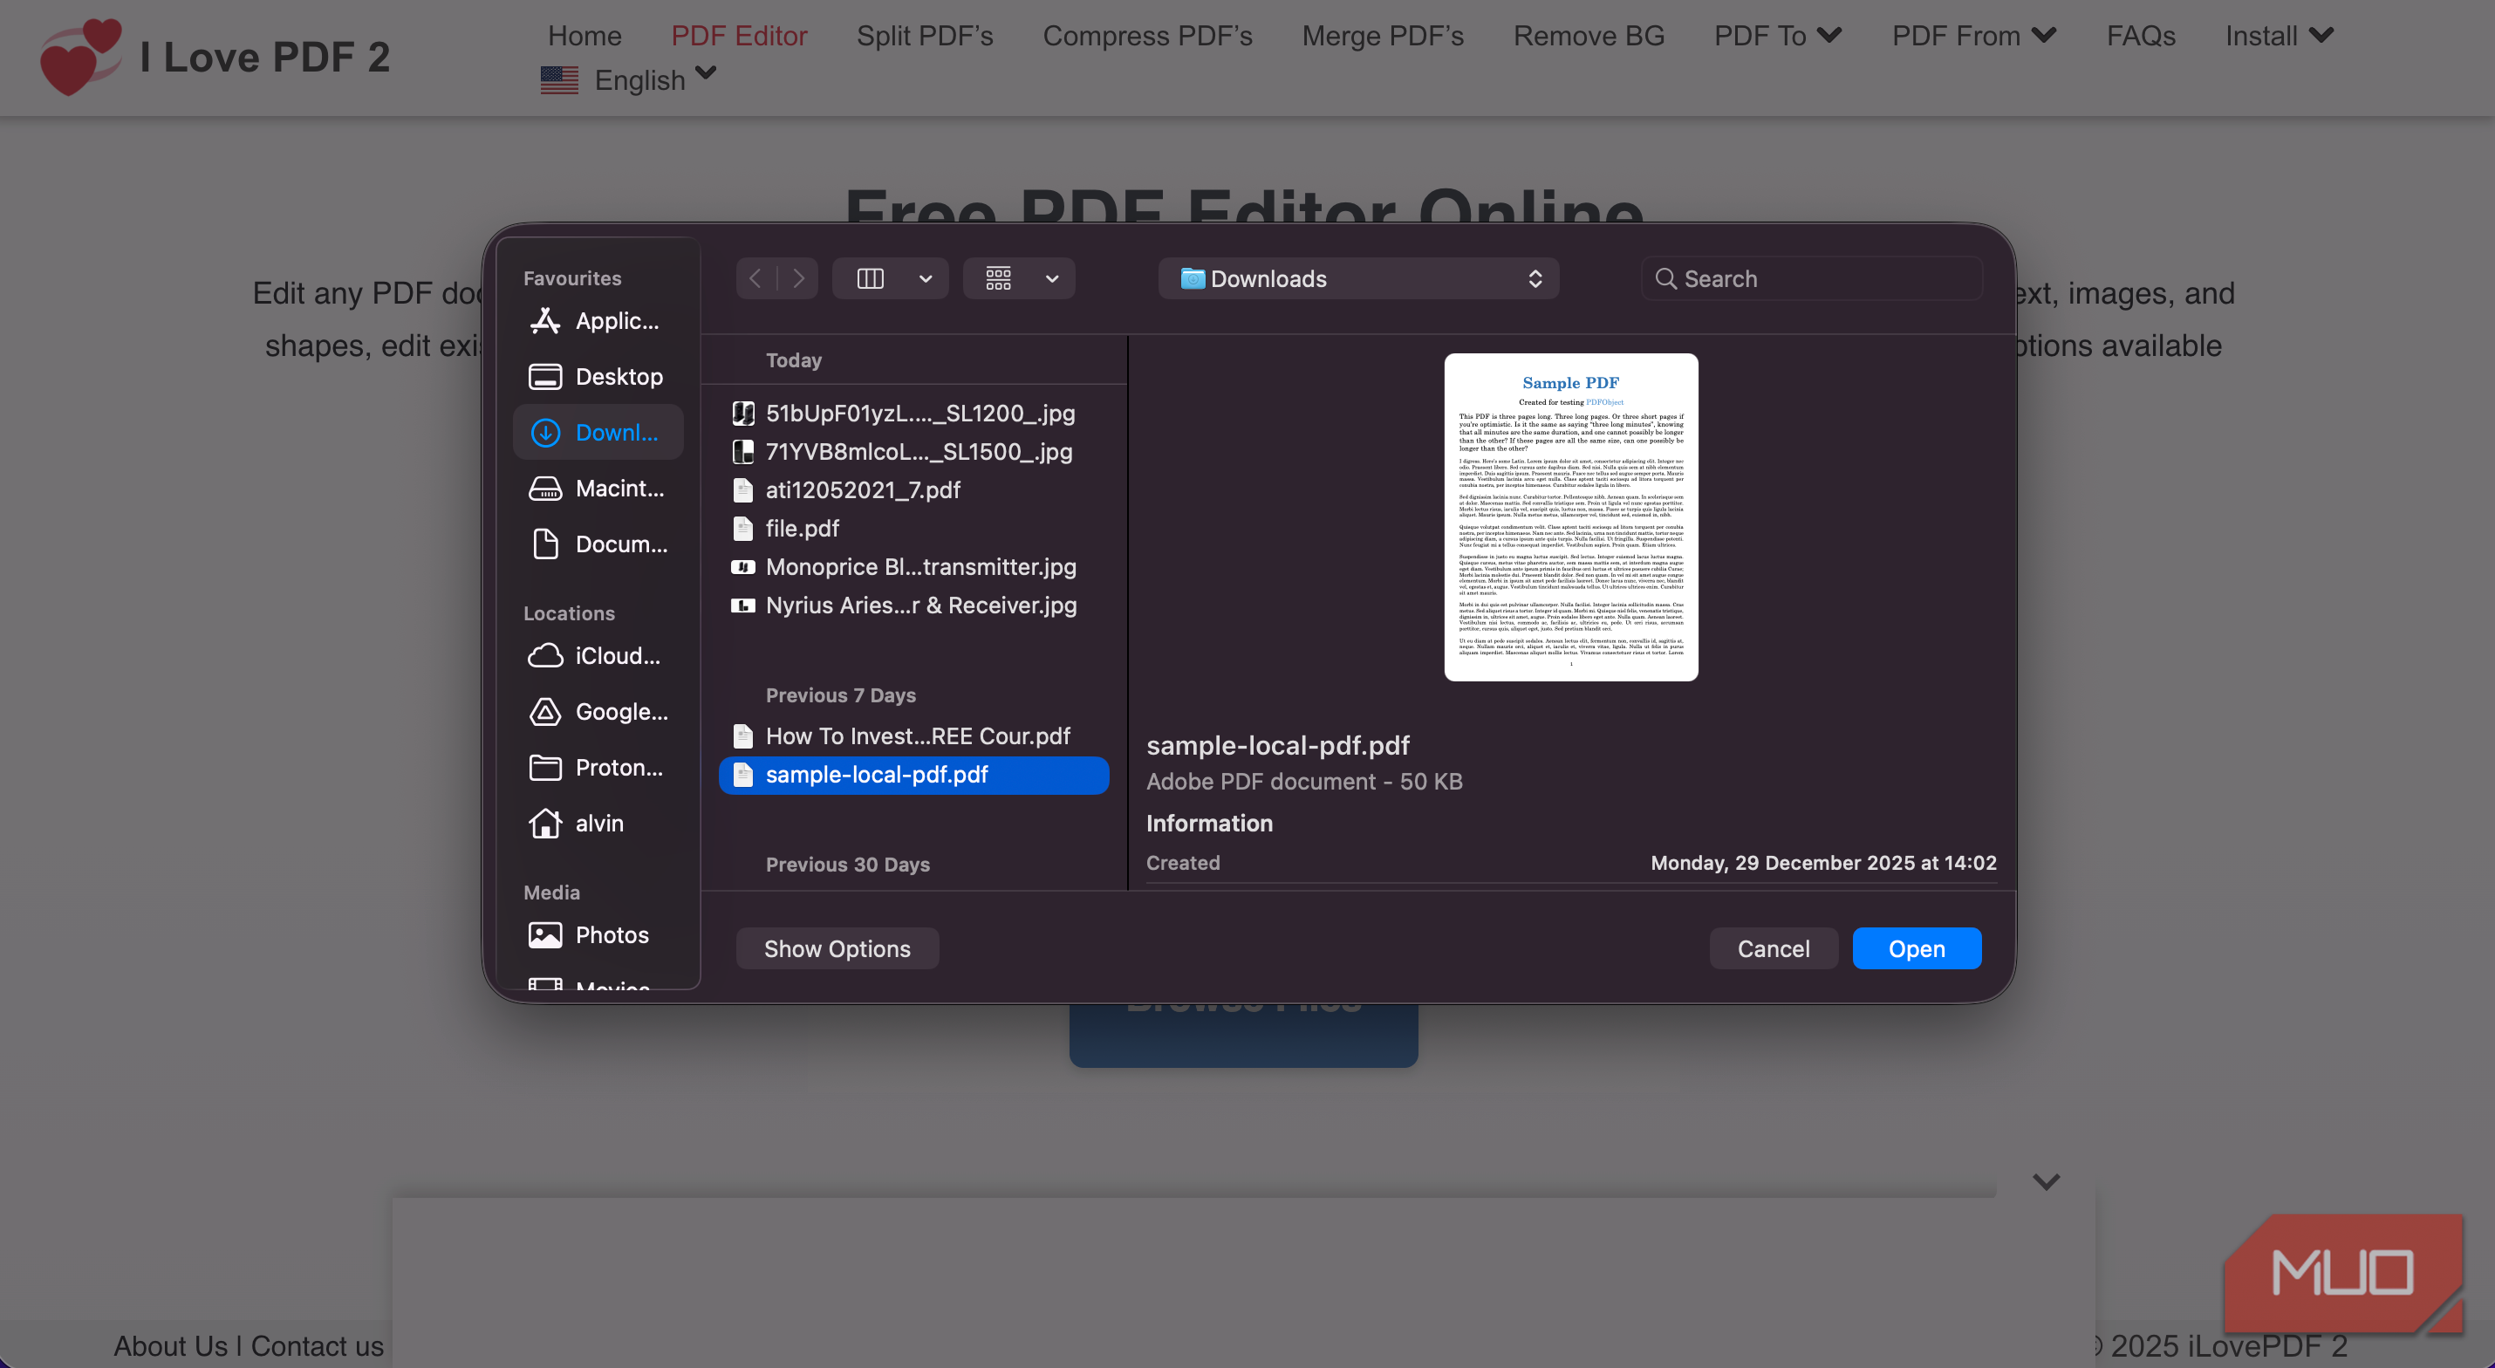Click the grouping grid icon
Image resolution: width=2495 pixels, height=1368 pixels.
point(999,279)
